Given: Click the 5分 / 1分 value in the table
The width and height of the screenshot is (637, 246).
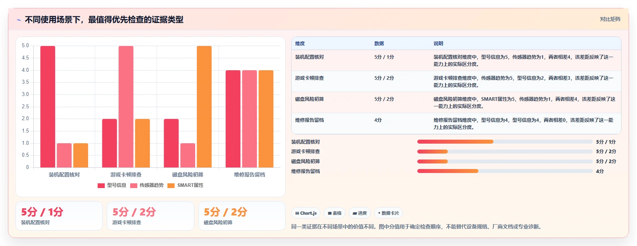Looking at the screenshot, I should click(x=384, y=57).
